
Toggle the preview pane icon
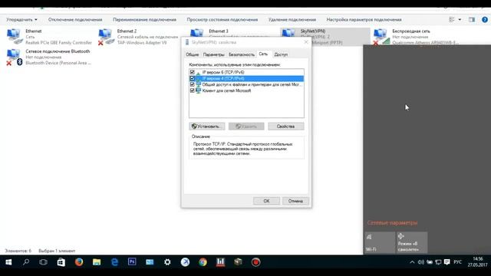coord(472,19)
